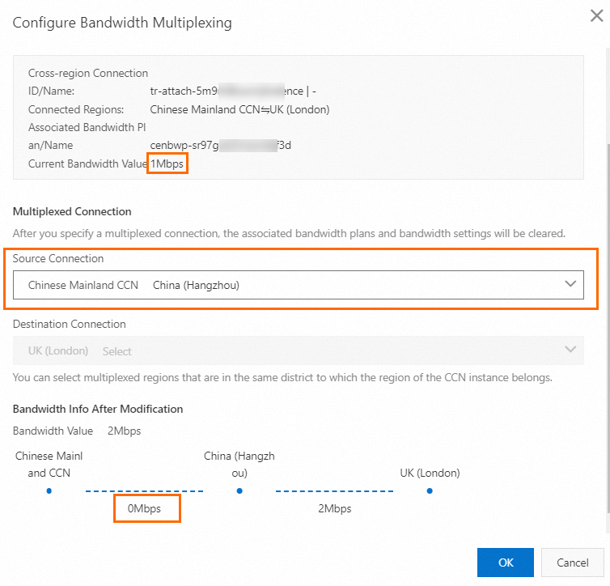Viewport: 610px width, 586px height.
Task: Click the dialog's vertical scrollbar
Action: coord(607,324)
